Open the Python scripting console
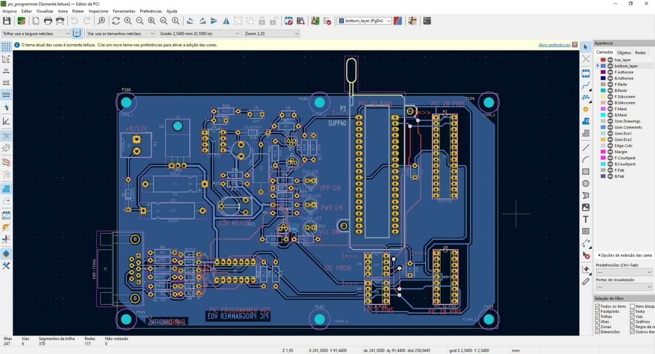This screenshot has height=354, width=655. [427, 20]
